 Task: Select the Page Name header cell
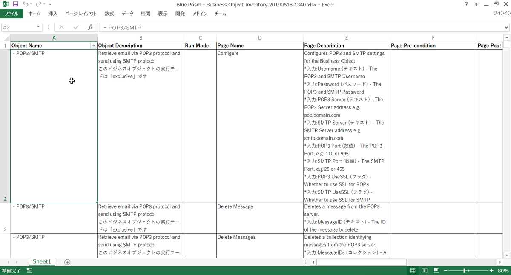pyautogui.click(x=260, y=46)
